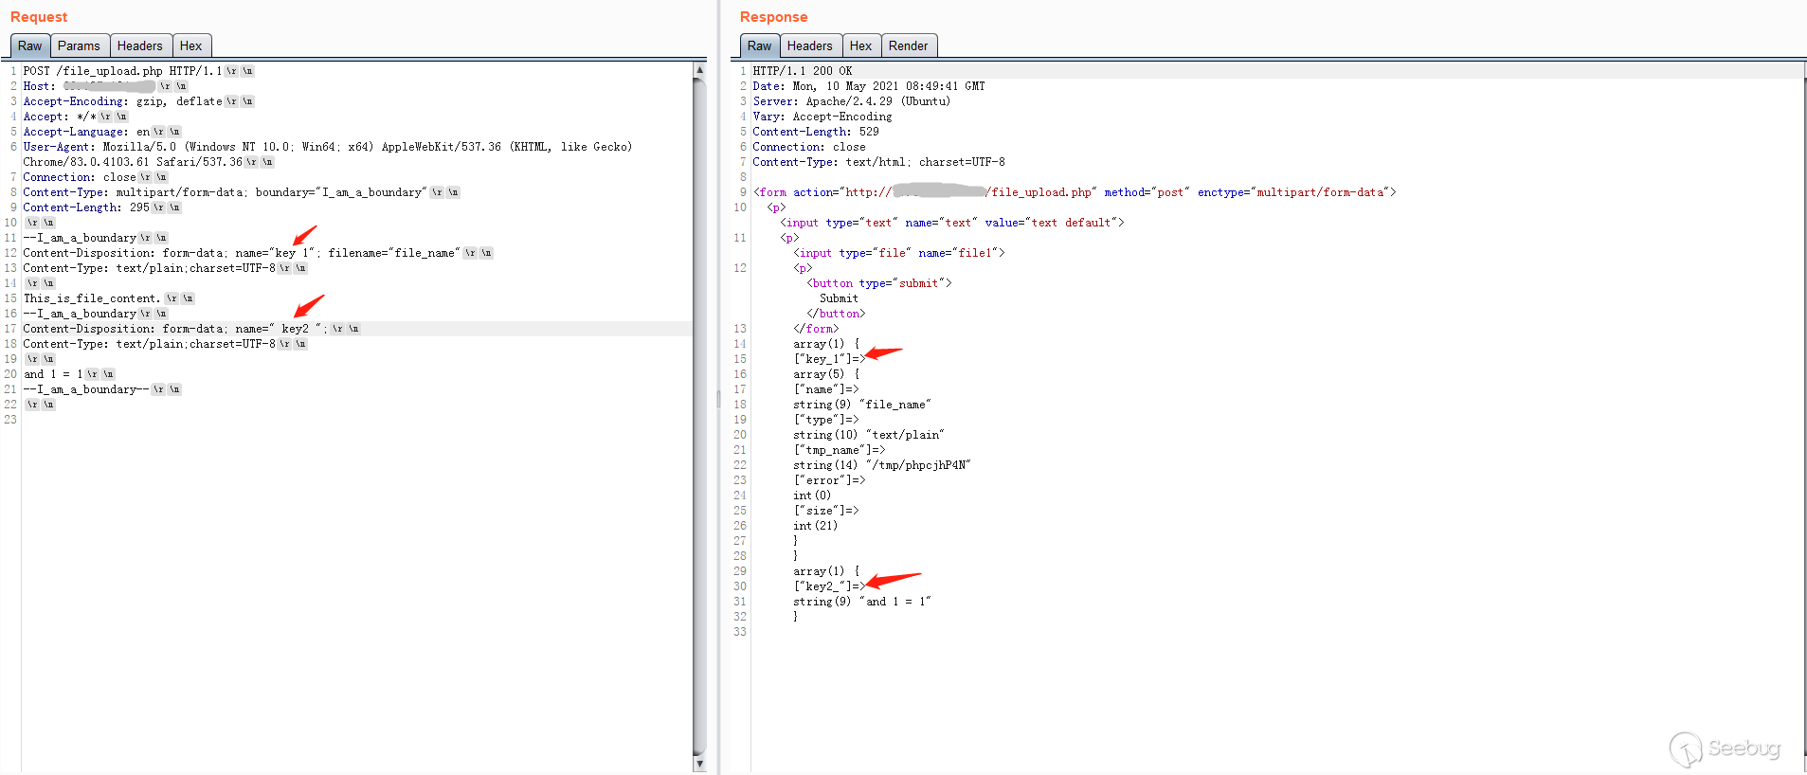
Task: Click the request scrollbar up arrow
Action: tap(699, 70)
